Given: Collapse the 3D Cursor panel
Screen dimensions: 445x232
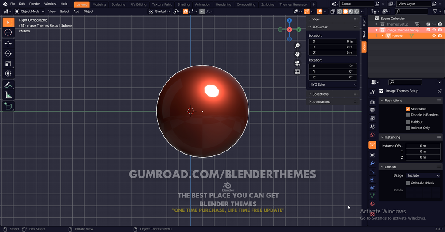Looking at the screenshot, I should coord(333,27).
